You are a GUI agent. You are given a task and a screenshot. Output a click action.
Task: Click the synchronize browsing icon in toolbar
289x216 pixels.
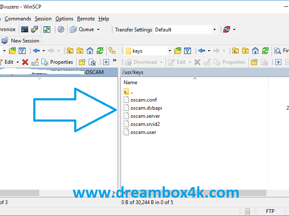tap(47, 29)
